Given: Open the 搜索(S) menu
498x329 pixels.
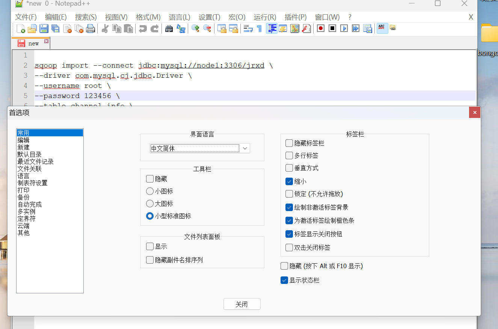Looking at the screenshot, I should (86, 17).
